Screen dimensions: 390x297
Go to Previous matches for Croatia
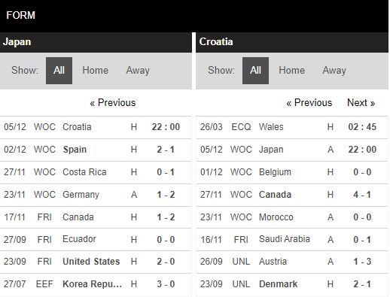coord(309,103)
